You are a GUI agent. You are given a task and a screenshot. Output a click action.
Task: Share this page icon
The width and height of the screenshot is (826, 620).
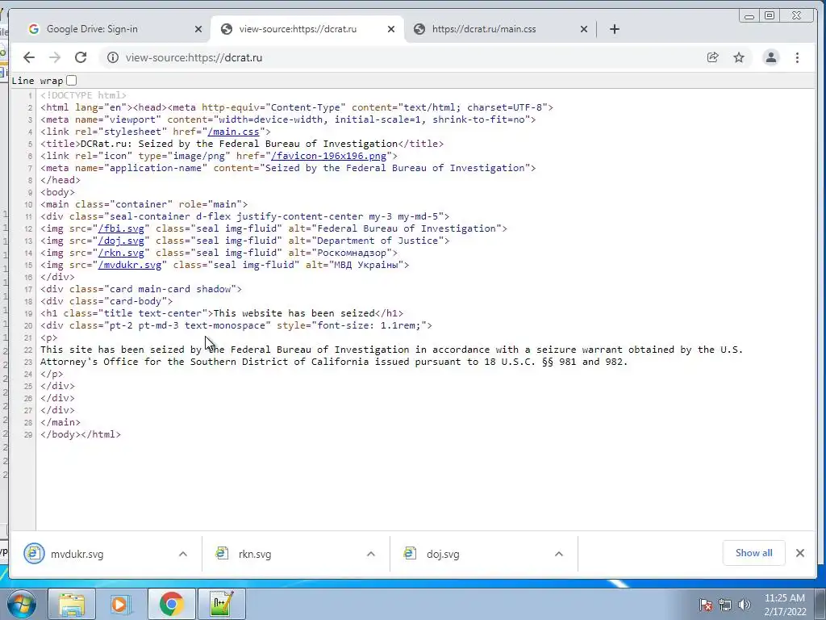(x=713, y=57)
